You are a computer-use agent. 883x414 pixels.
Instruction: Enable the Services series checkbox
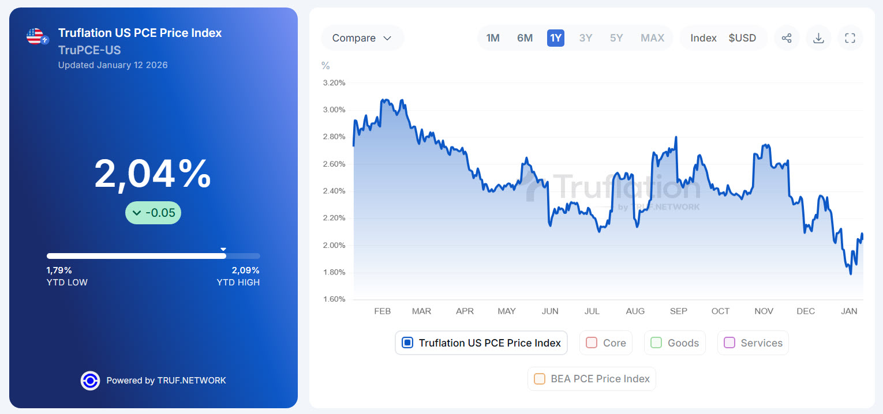click(x=729, y=343)
